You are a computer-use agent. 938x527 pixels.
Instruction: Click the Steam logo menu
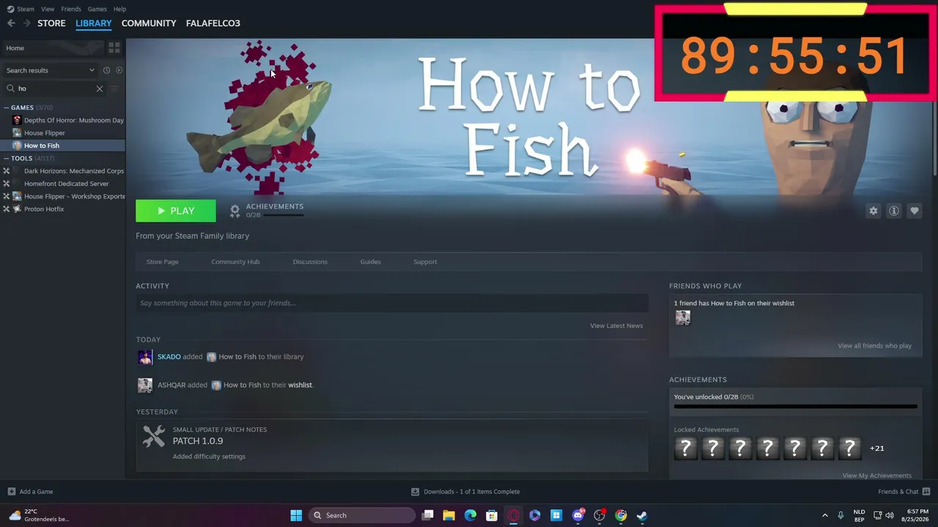[x=21, y=9]
